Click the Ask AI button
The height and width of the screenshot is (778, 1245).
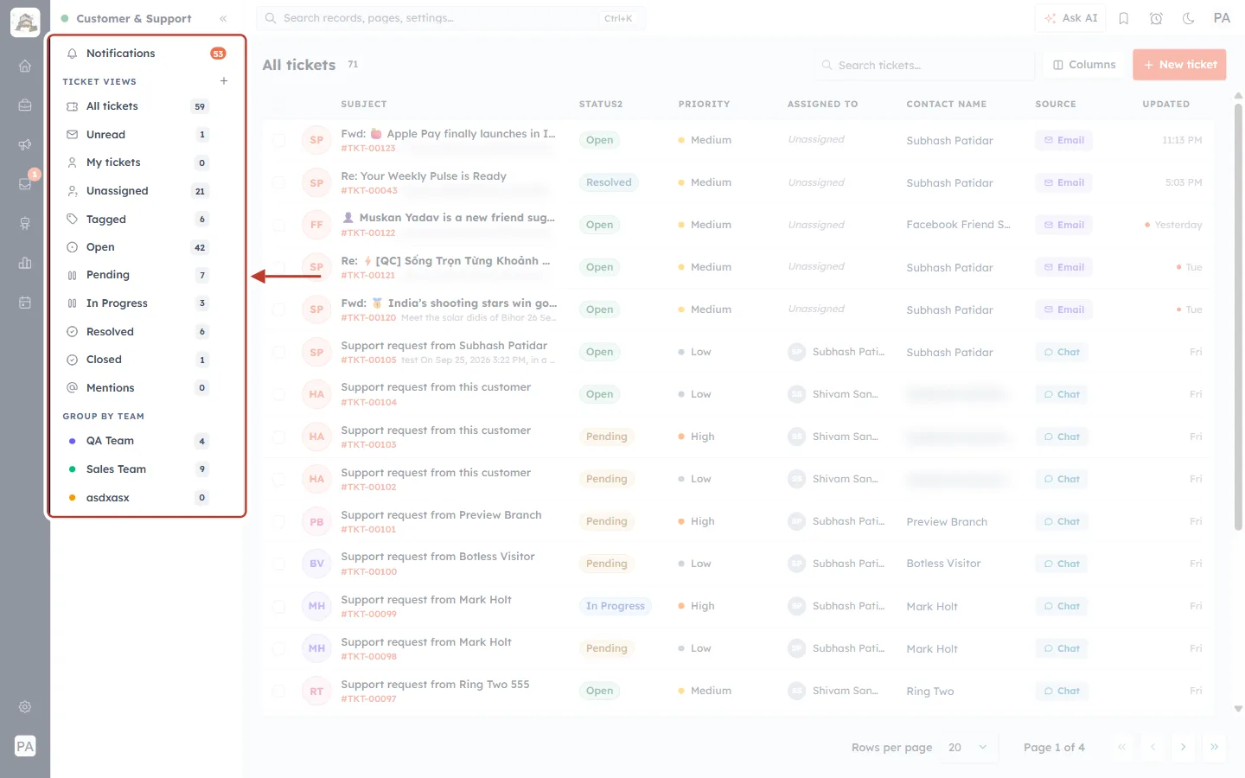(1070, 18)
